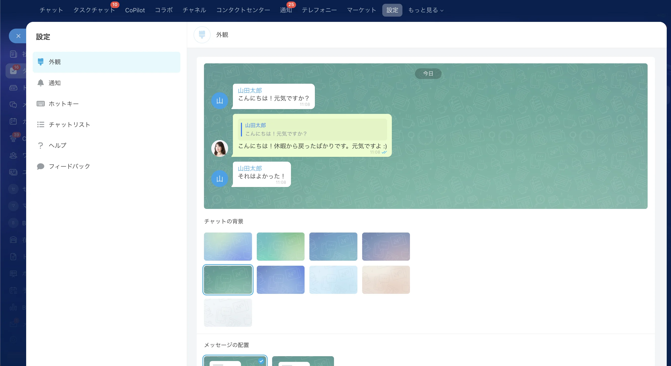Open フィードバック speech bubble icon
This screenshot has height=366, width=671.
click(41, 166)
